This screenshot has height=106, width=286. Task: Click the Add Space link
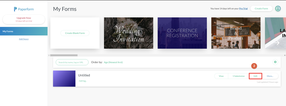pos(24,39)
